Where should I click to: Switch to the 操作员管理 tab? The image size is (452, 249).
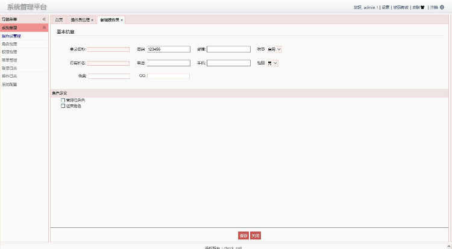coord(80,20)
